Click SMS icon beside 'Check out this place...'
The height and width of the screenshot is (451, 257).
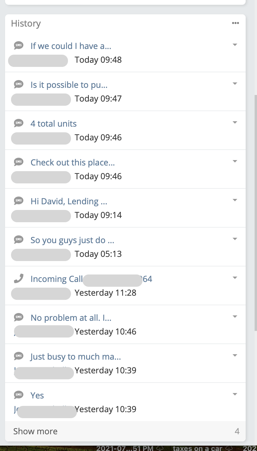point(18,162)
